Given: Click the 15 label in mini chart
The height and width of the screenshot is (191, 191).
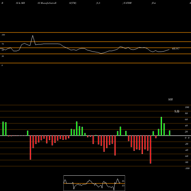Looking at the screenshot, I should point(123,186).
